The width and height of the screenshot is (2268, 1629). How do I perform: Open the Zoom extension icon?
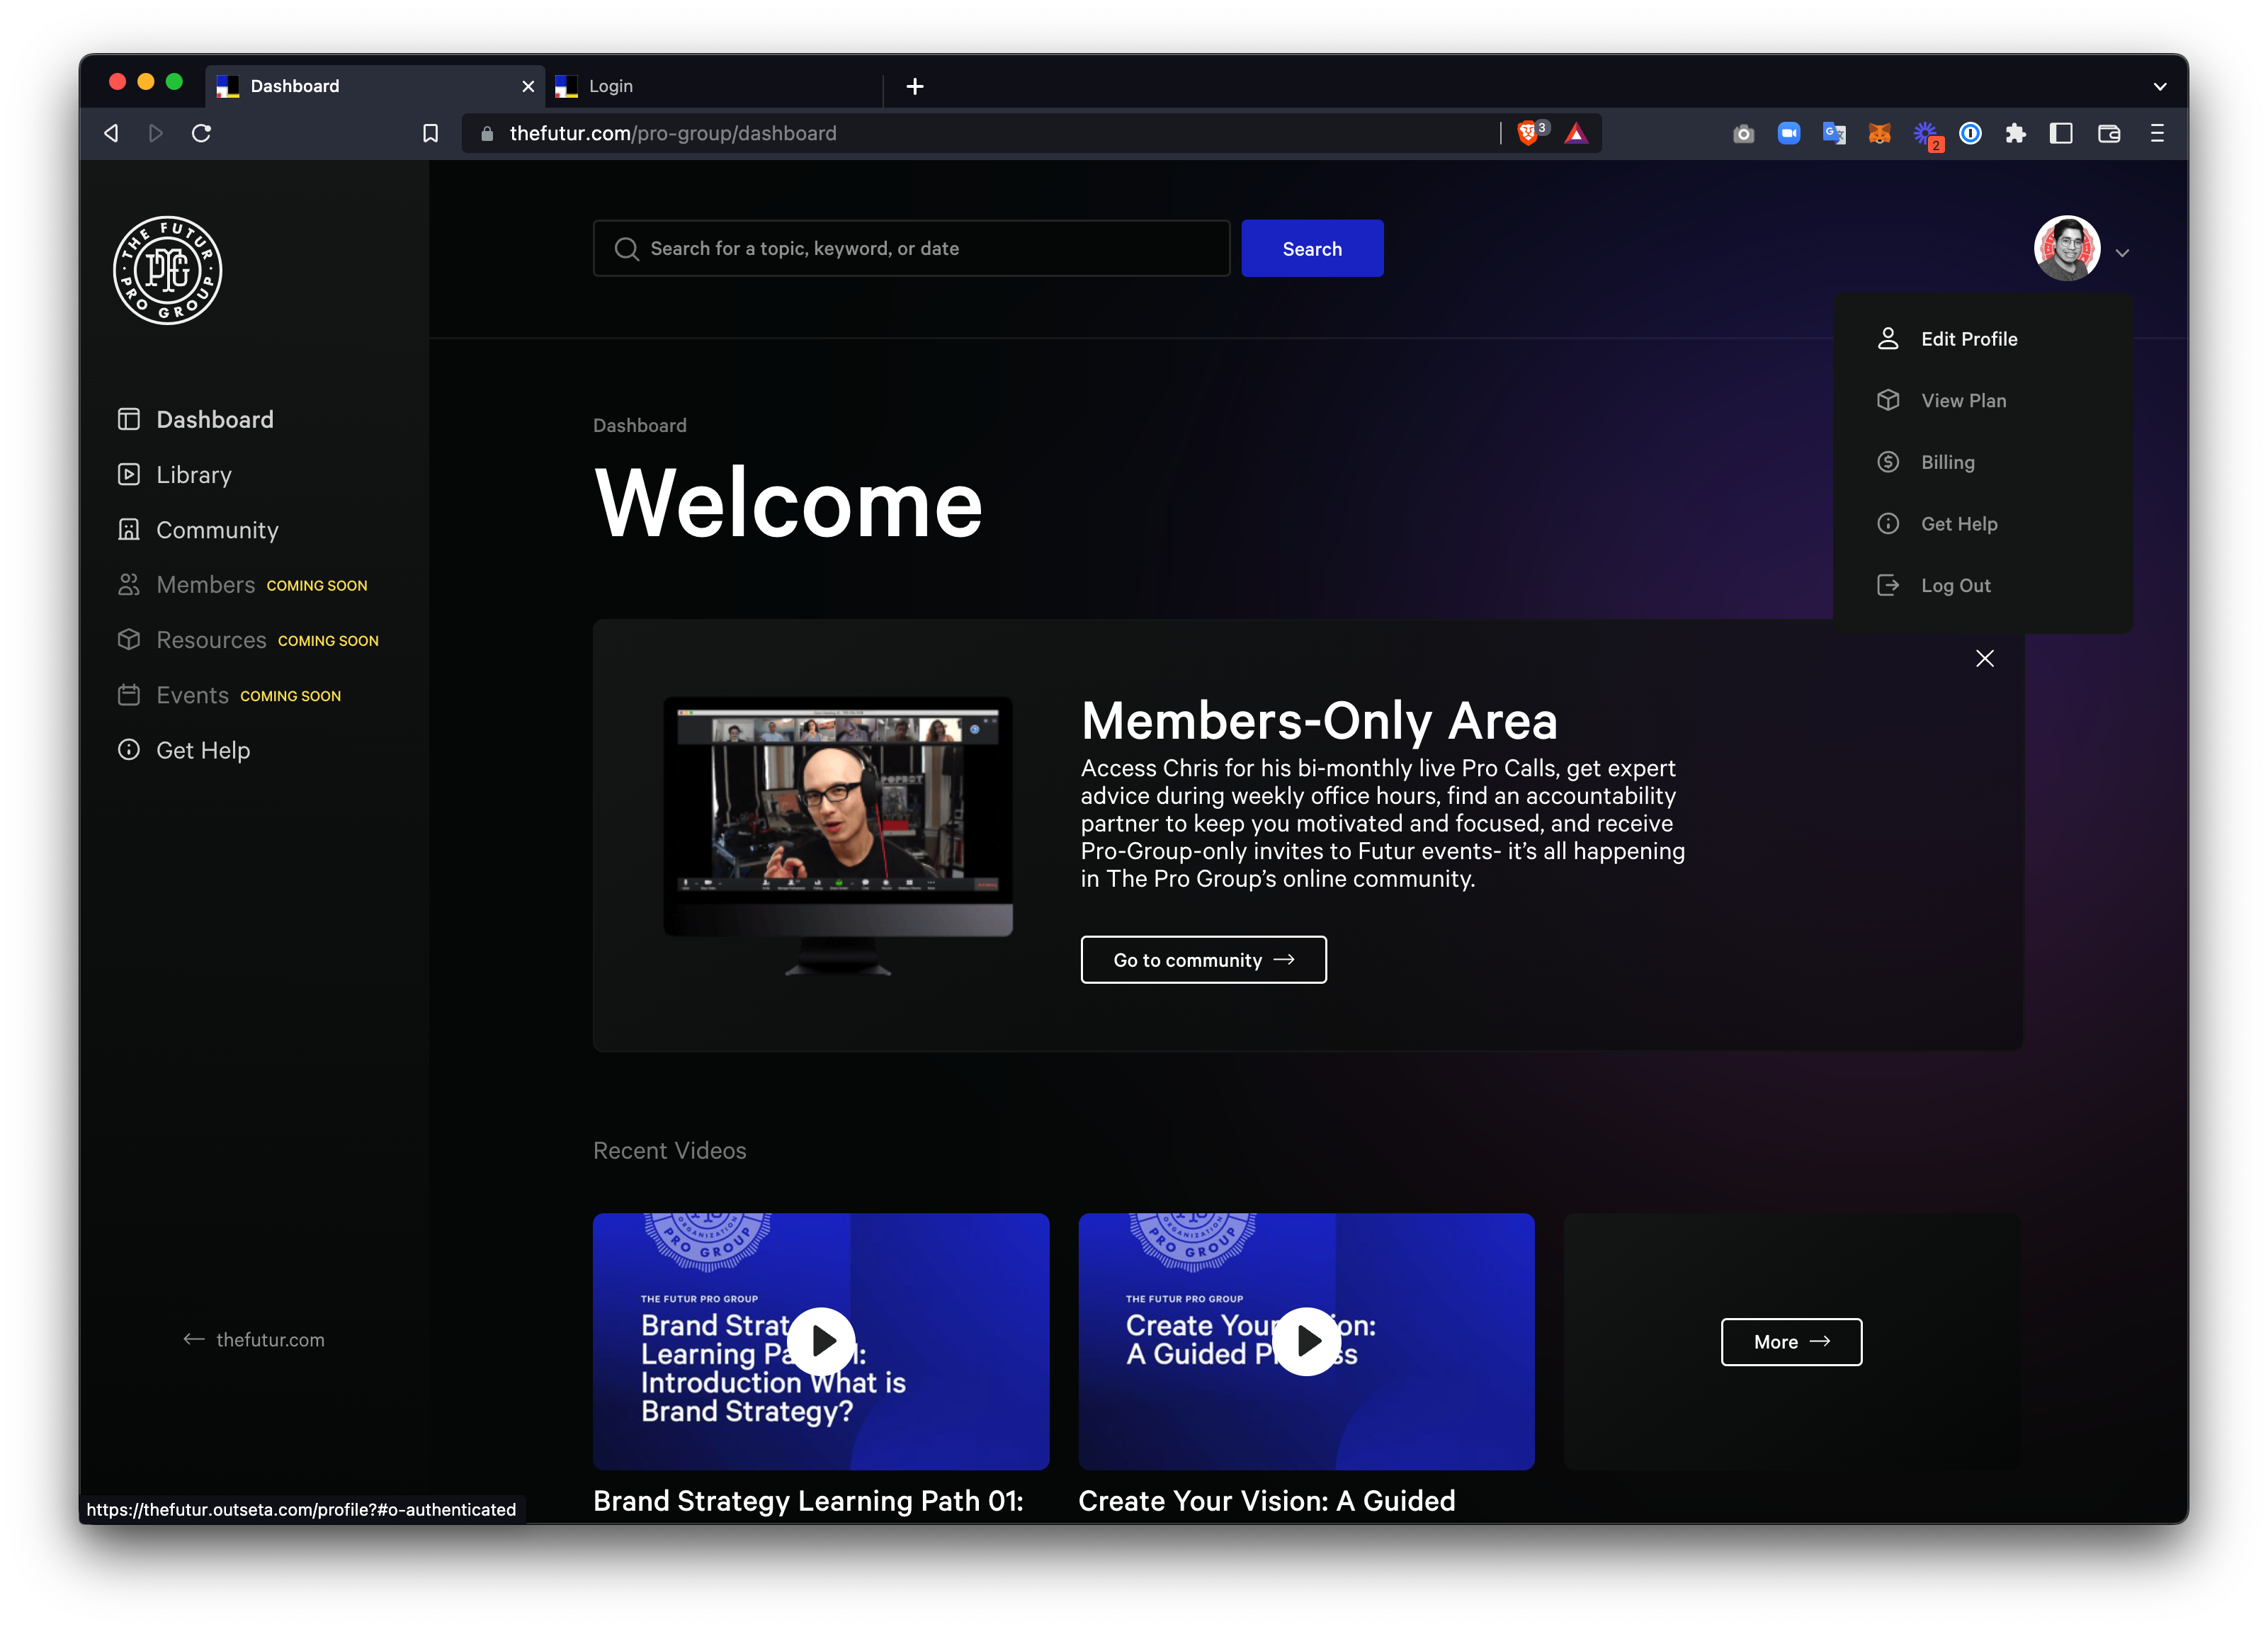tap(1788, 133)
